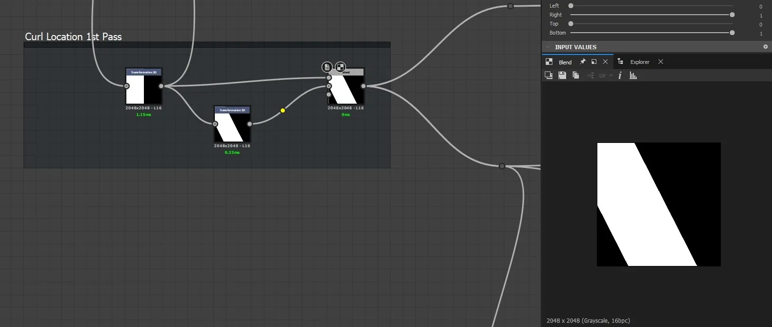Click the document badge above the Blend node
Viewport: 772px width, 327px height.
pos(327,67)
